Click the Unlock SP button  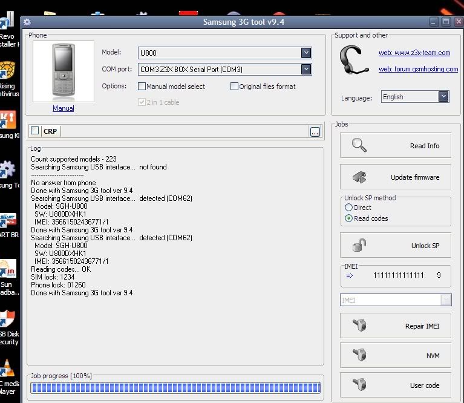click(x=396, y=245)
